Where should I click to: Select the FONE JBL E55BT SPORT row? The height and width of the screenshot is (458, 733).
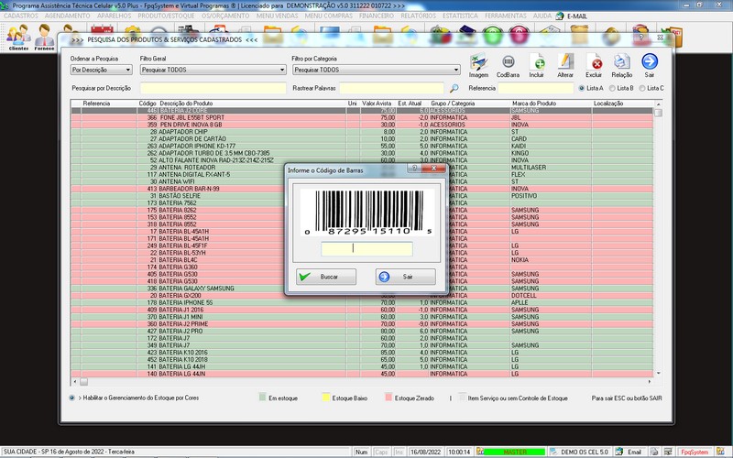362,118
